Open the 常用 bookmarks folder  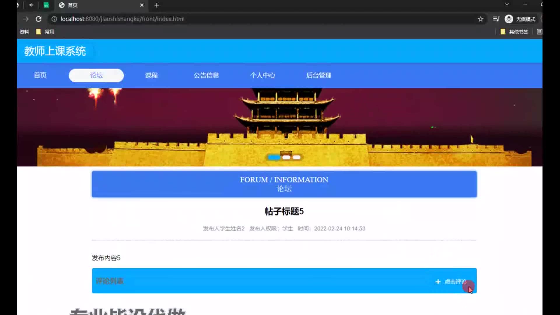[x=45, y=32]
